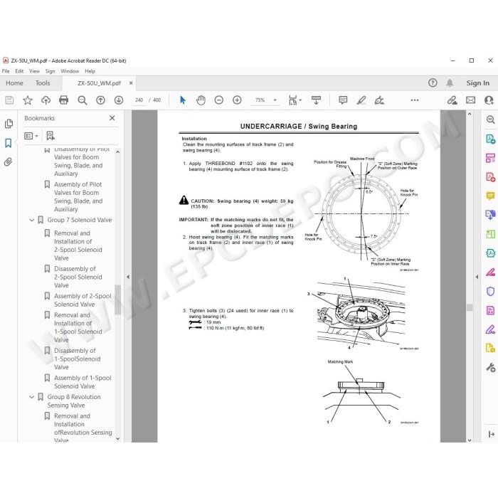Open Assembly of 2-Spool Solenoid Valve bookmark
This screenshot has width=498, height=498.
pyautogui.click(x=83, y=300)
